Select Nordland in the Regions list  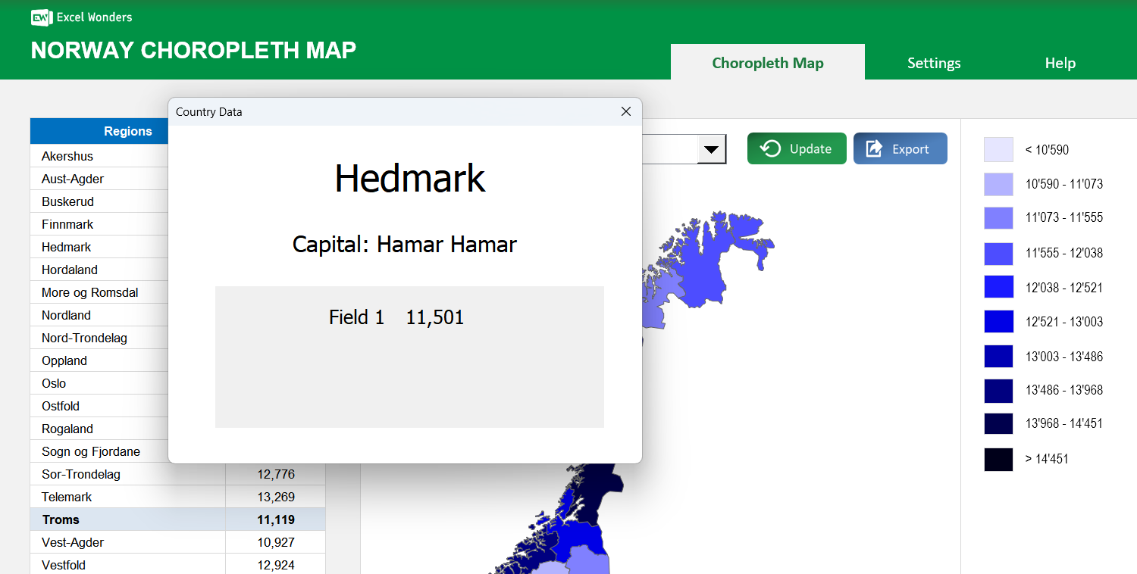coord(66,315)
